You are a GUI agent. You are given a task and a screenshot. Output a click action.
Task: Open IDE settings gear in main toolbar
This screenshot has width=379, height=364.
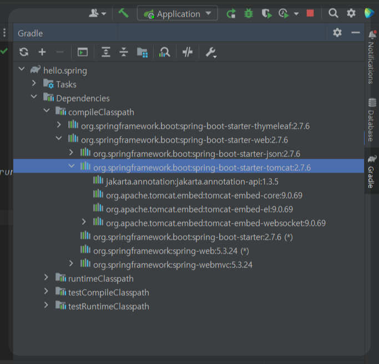pyautogui.click(x=351, y=13)
